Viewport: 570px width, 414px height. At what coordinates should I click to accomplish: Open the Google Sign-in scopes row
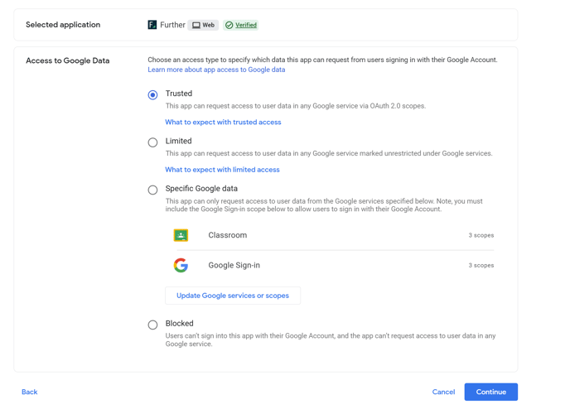(x=333, y=265)
